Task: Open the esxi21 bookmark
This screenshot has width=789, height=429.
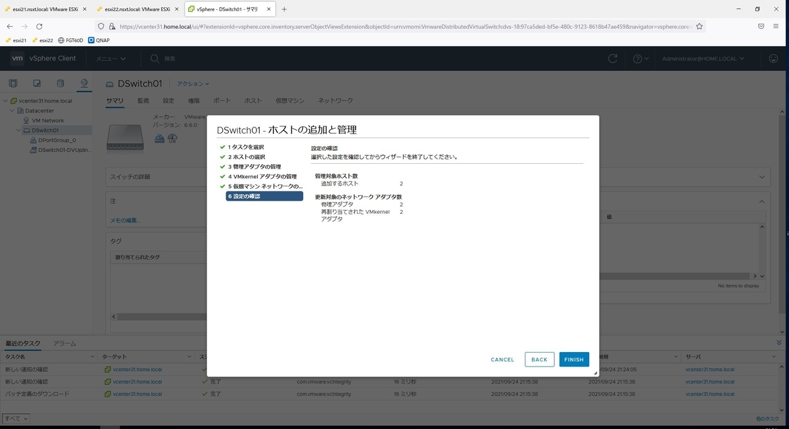Action: tap(16, 40)
